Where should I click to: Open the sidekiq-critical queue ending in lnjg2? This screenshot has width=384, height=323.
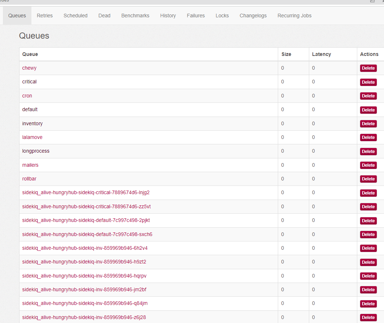click(86, 192)
